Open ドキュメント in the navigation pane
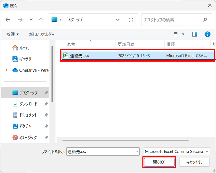This screenshot has height=173, width=216. (x=25, y=115)
